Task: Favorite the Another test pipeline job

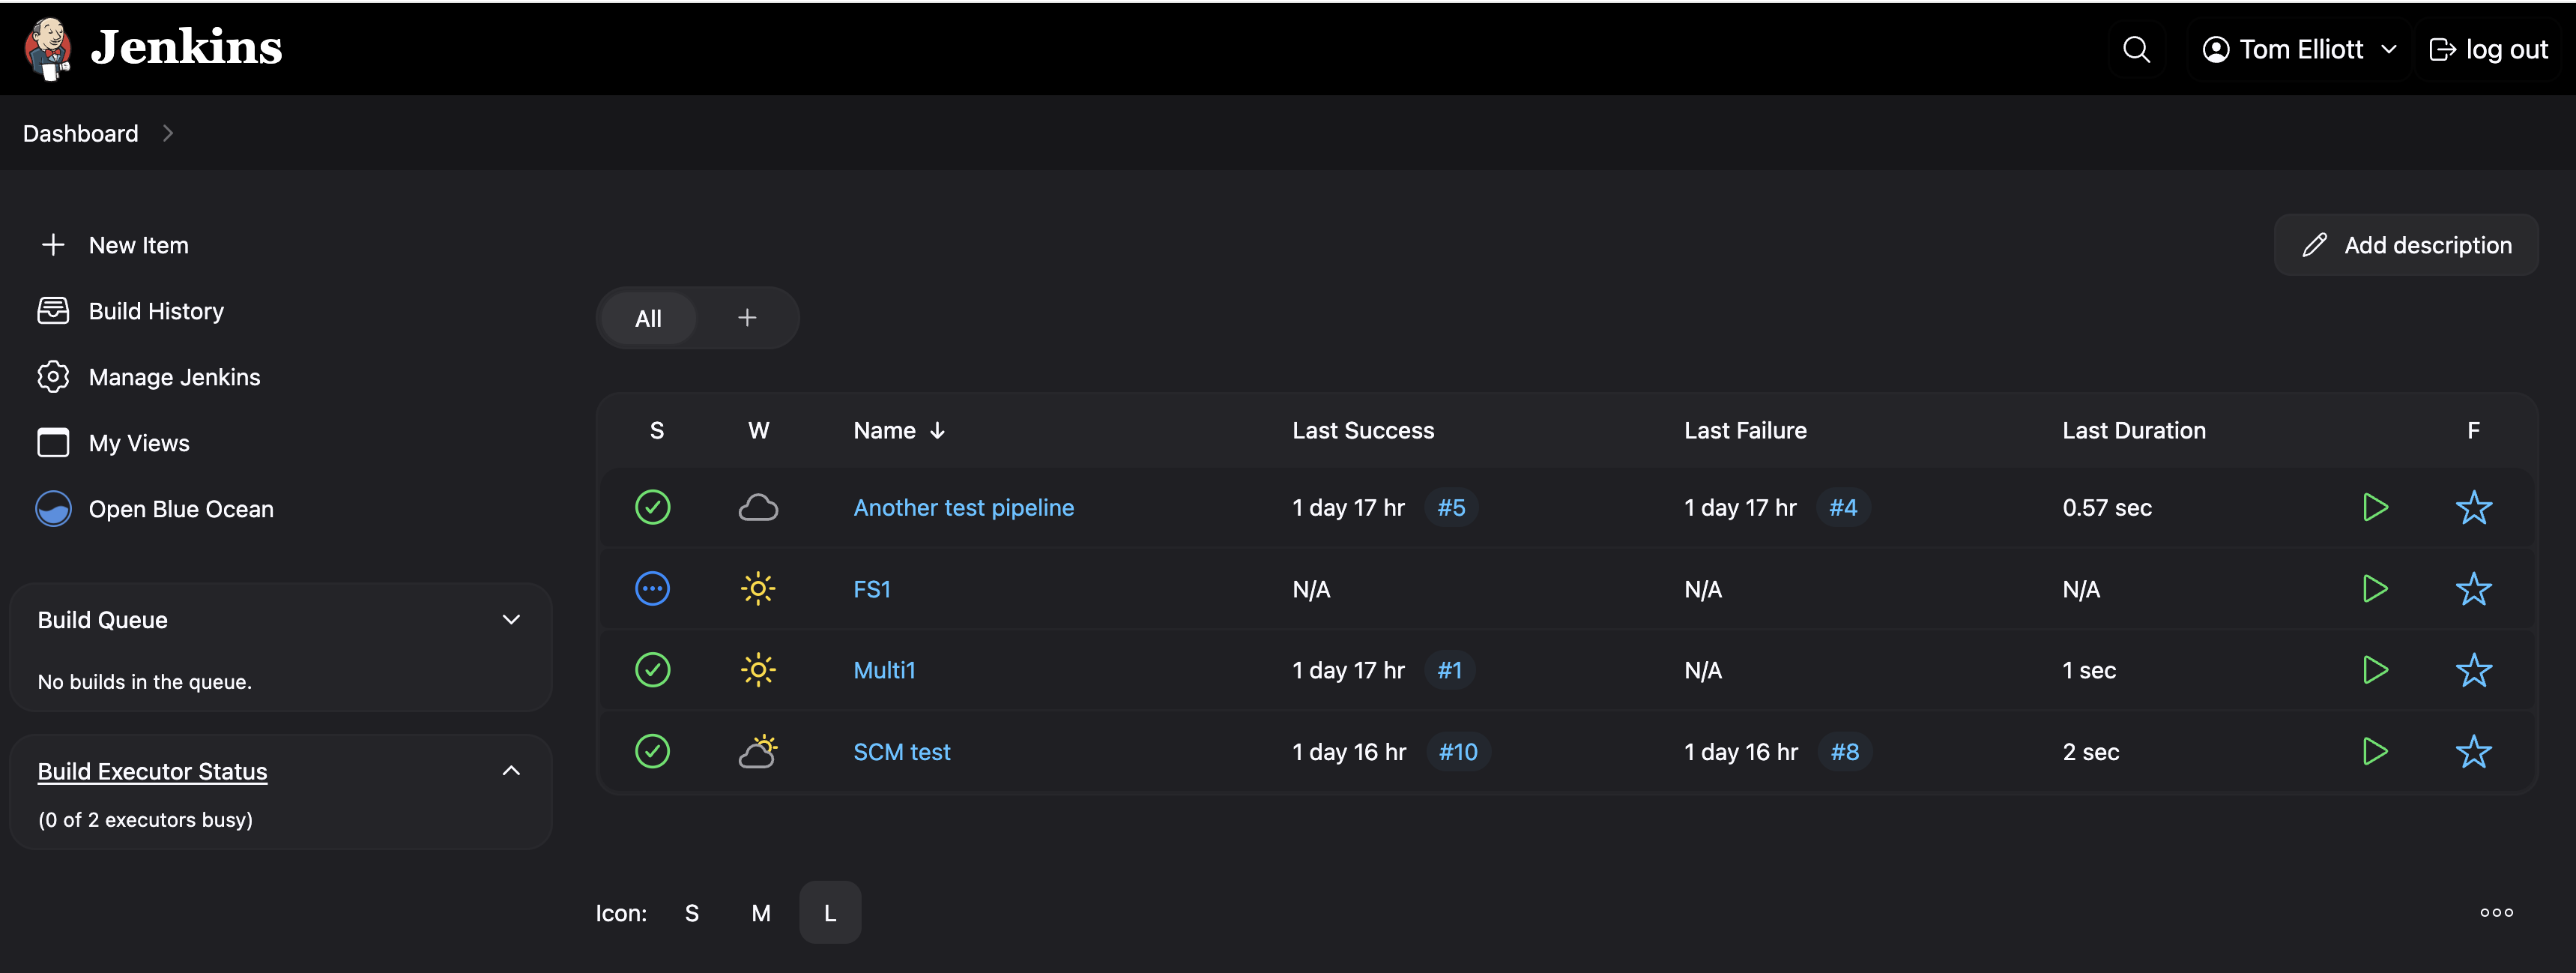Action: pyautogui.click(x=2475, y=507)
